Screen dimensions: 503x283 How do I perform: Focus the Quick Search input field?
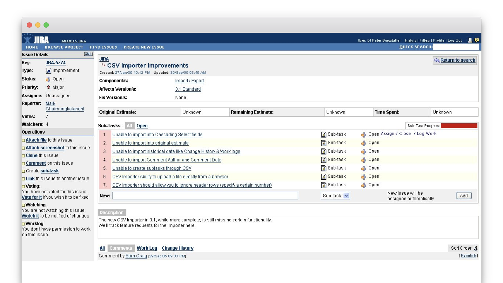tap(456, 47)
